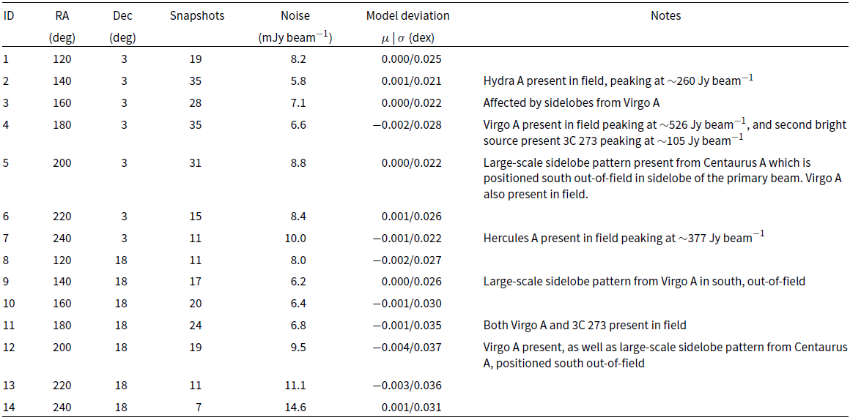850x420 pixels.
Task: Click the RA column header
Action: pyautogui.click(x=62, y=15)
